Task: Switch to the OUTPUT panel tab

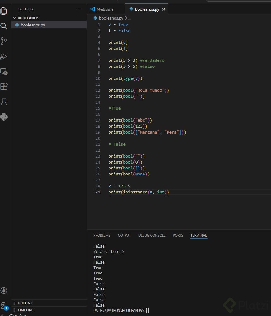Action: pyautogui.click(x=124, y=235)
